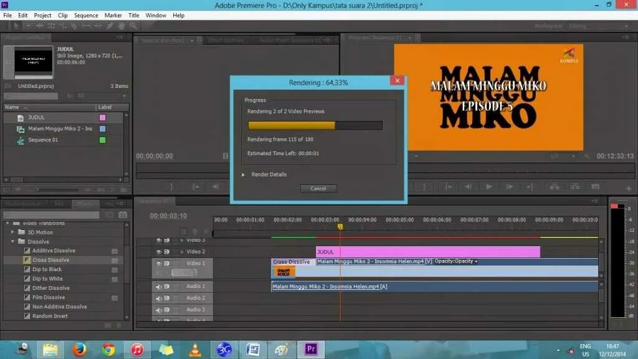Viewport: 638px width, 359px height.
Task: Click green label swatch for Sequence 01
Action: 103,140
